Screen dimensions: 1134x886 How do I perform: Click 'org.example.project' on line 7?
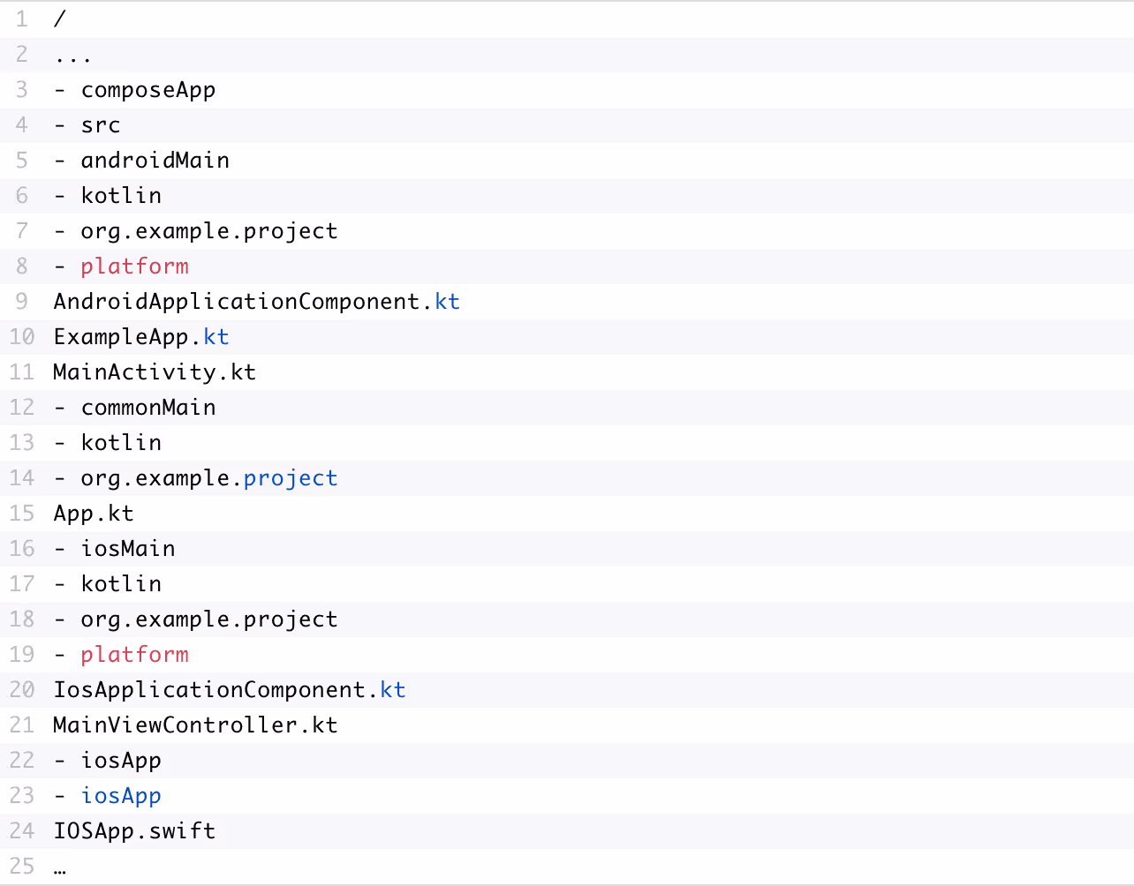tap(209, 231)
